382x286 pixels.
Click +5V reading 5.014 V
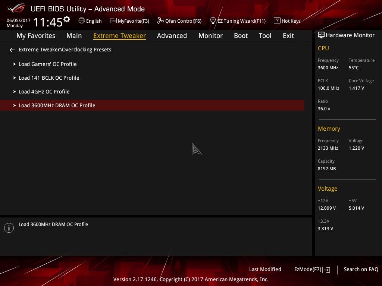[356, 208]
